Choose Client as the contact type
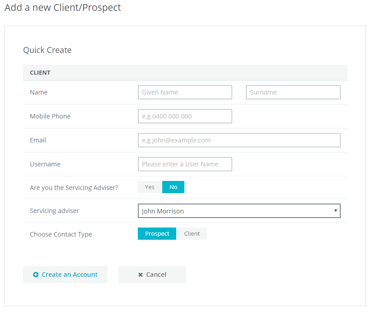This screenshot has height=313, width=371. click(x=192, y=233)
